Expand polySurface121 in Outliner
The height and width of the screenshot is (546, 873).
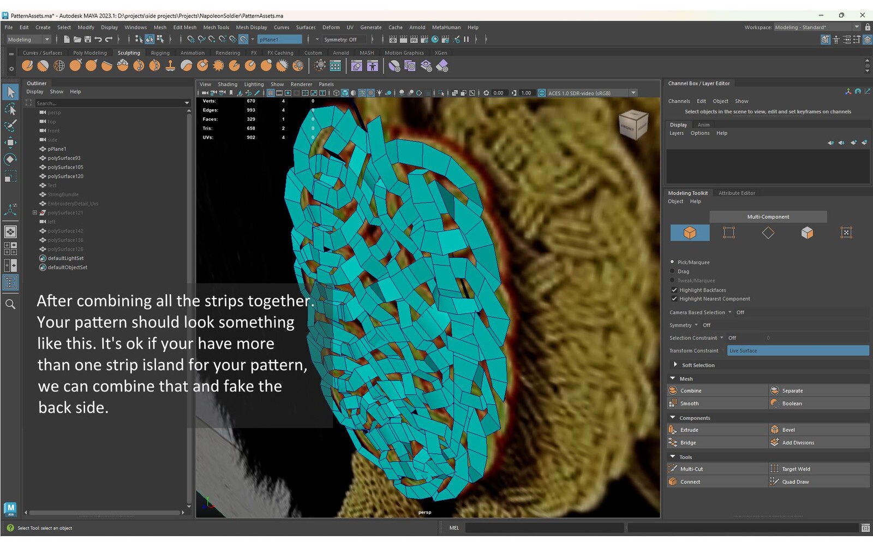35,213
